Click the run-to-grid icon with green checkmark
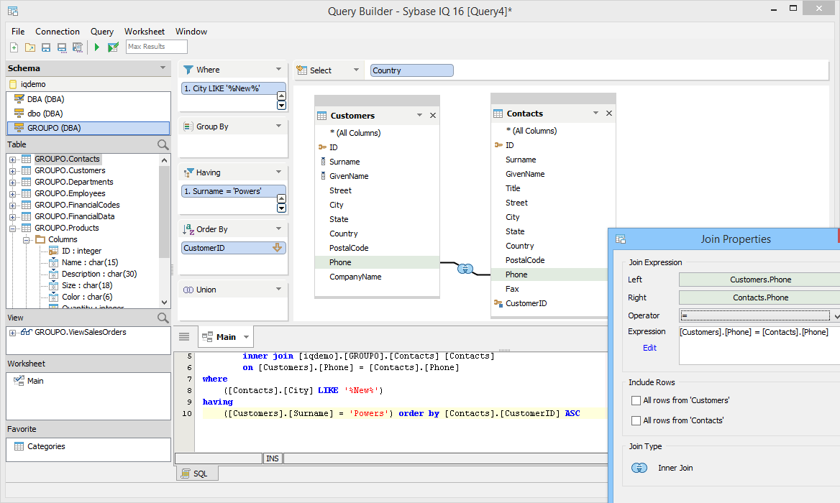This screenshot has height=503, width=840. [113, 47]
